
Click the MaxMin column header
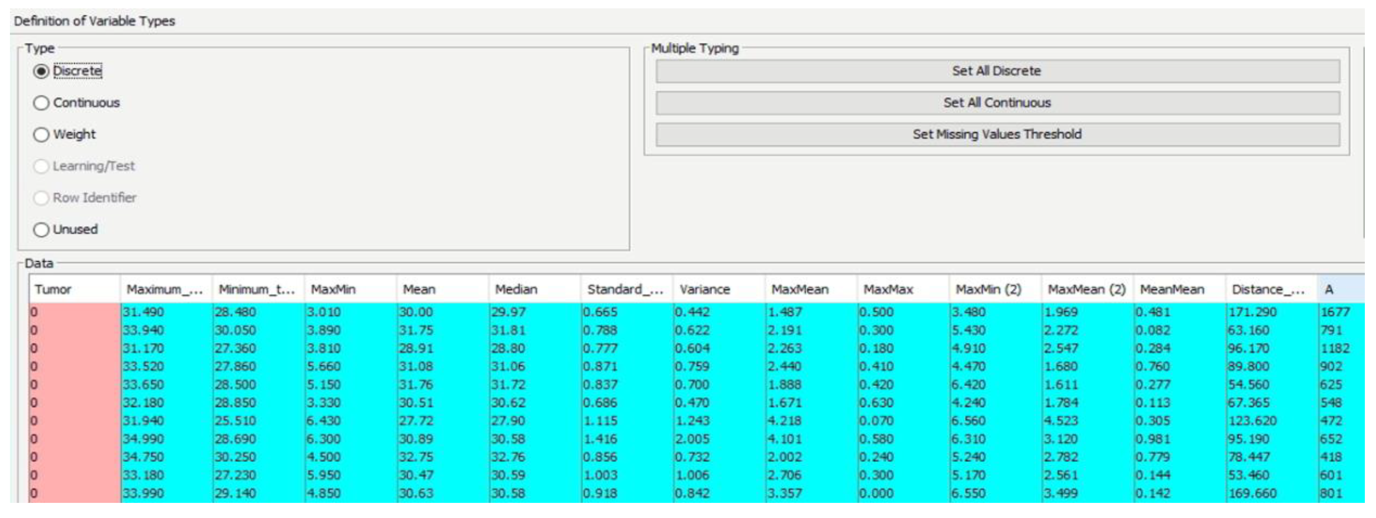pyautogui.click(x=349, y=290)
